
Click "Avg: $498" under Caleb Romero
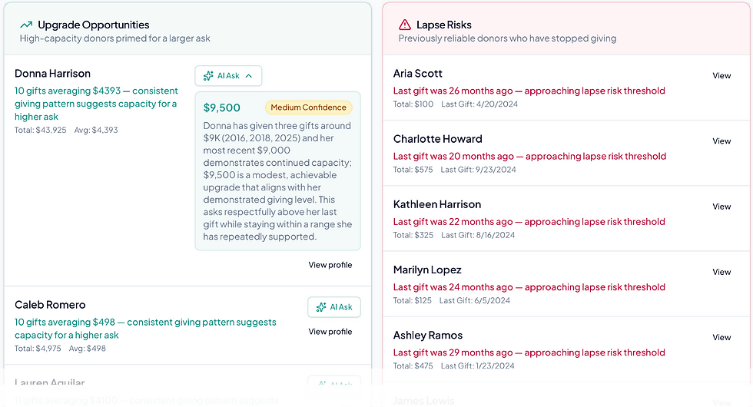pos(88,349)
